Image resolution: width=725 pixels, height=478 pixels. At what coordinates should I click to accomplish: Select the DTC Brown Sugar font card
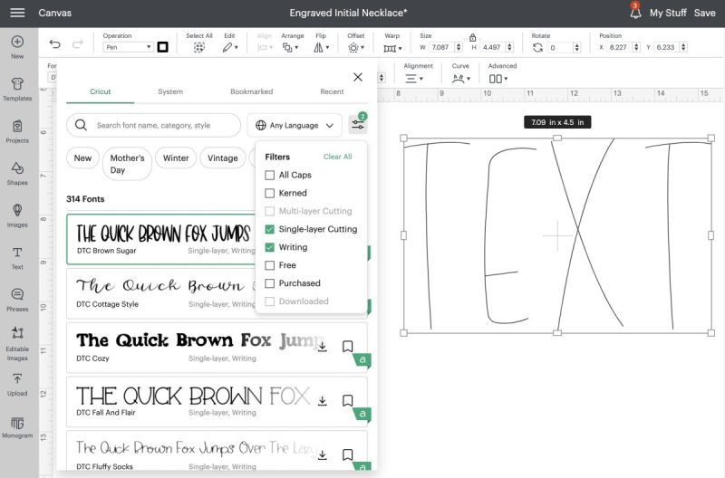161,239
